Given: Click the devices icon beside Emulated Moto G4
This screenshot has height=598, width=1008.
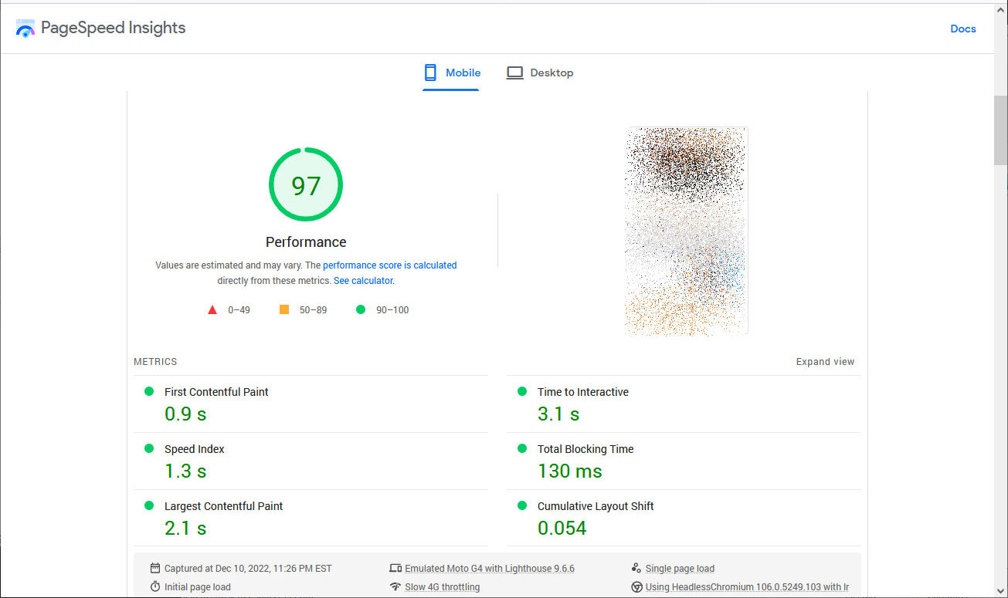Looking at the screenshot, I should click(396, 568).
